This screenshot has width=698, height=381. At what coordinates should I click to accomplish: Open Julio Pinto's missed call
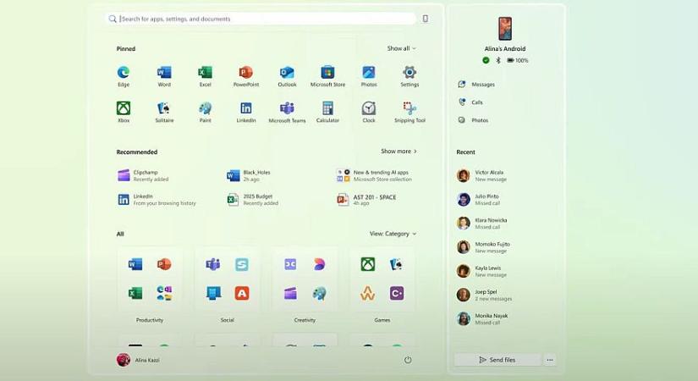point(479,200)
